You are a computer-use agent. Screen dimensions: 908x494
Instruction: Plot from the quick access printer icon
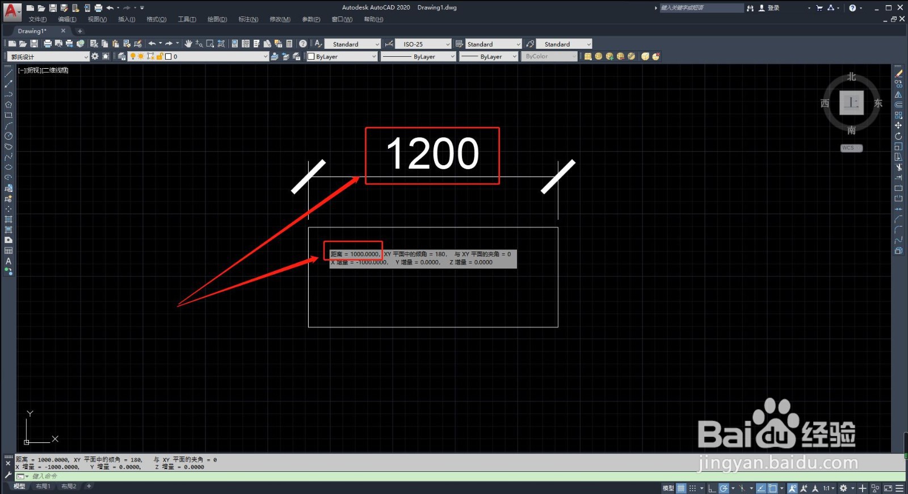98,8
